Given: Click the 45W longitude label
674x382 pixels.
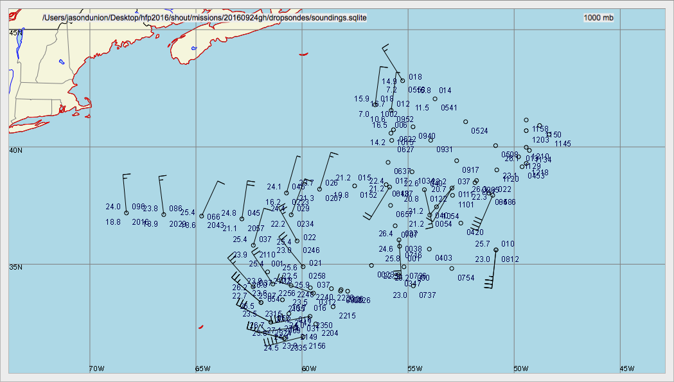Looking at the screenshot, I should coord(627,369).
